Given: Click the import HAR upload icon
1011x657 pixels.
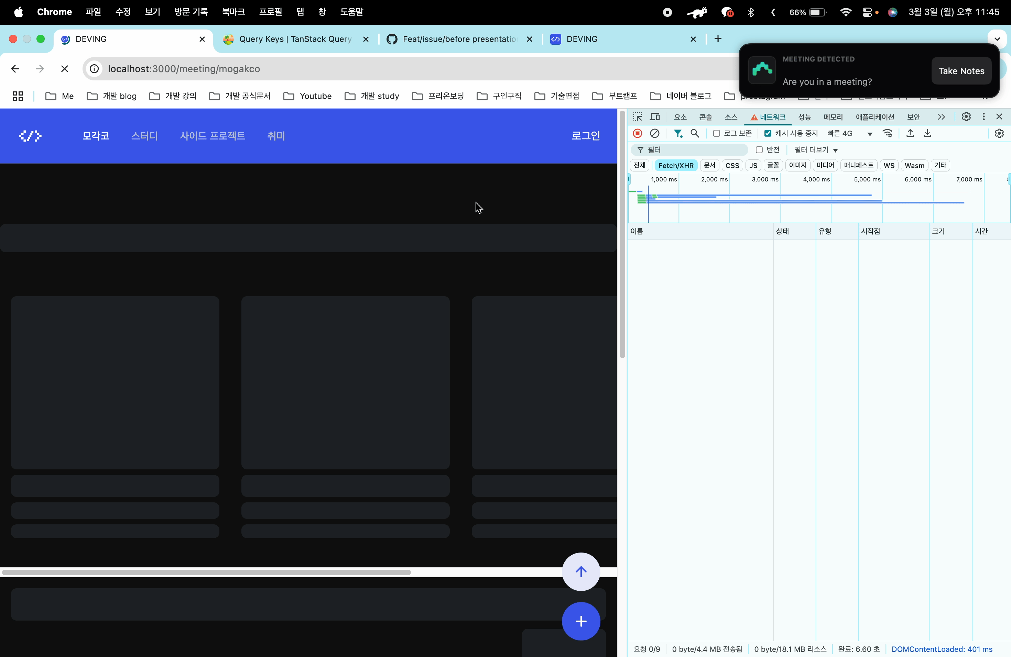Looking at the screenshot, I should 910,134.
